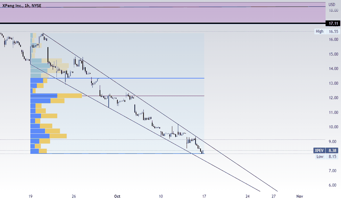Click the 10.00 price axis tick
Image resolution: width=341 pixels, height=201 pixels.
tap(333, 127)
